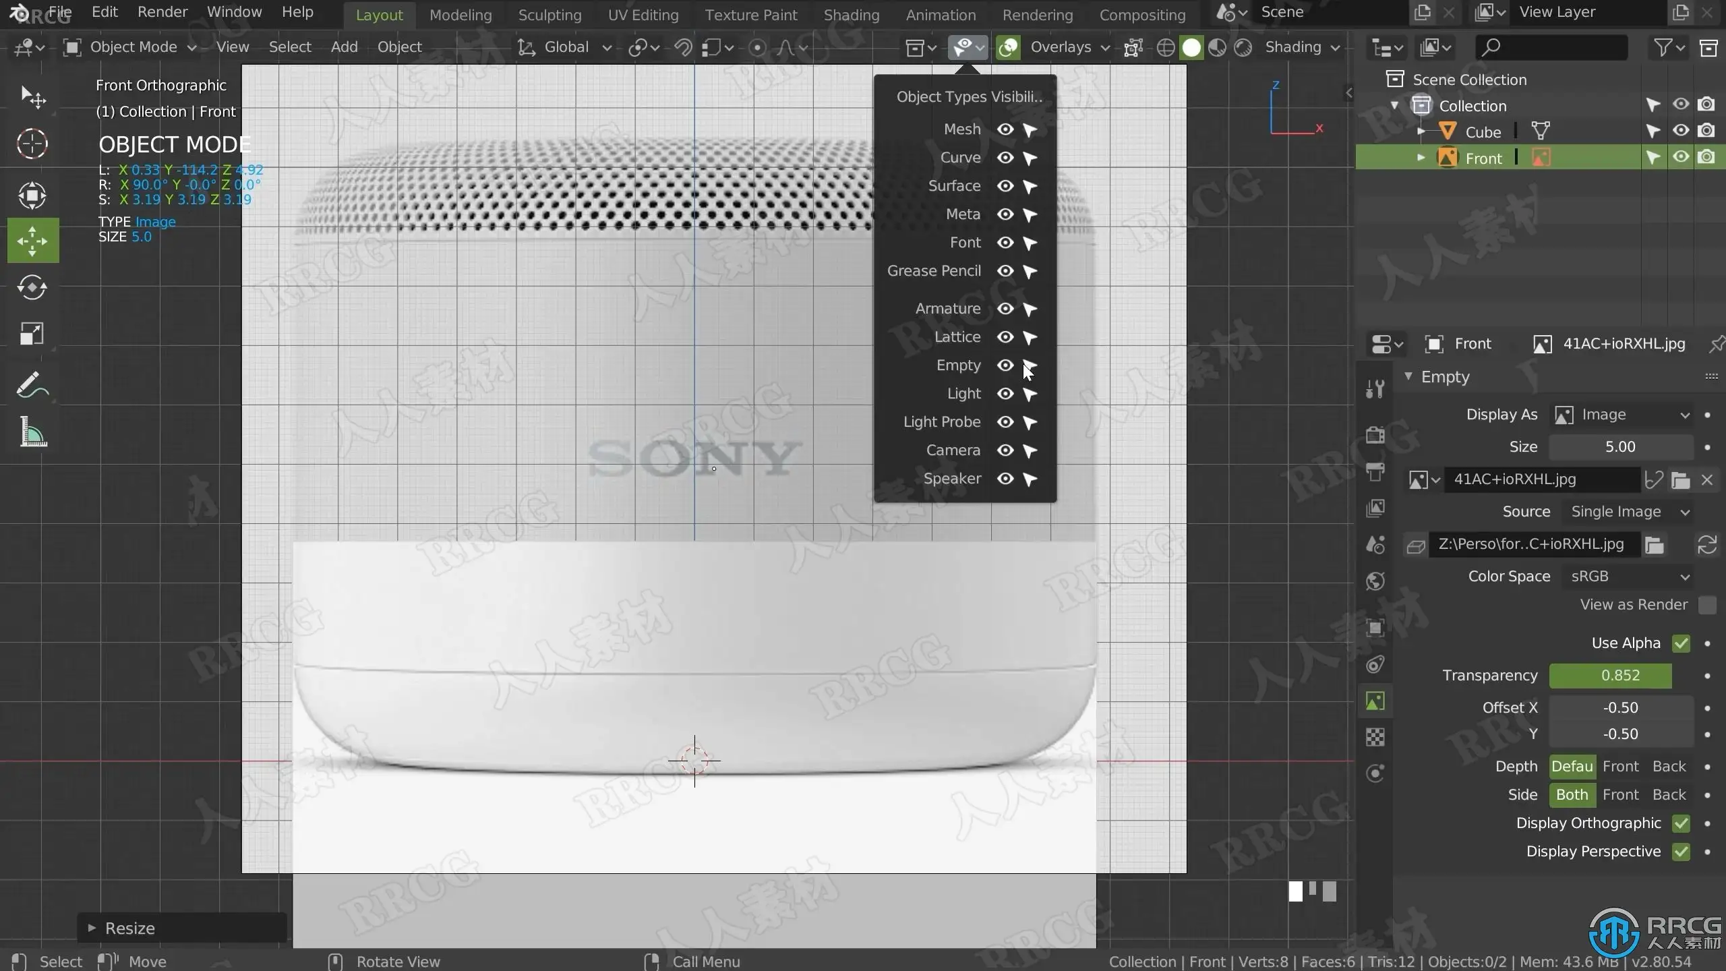Disable Display Perspective checkbox
Screen dimensions: 1726x971
(1681, 852)
